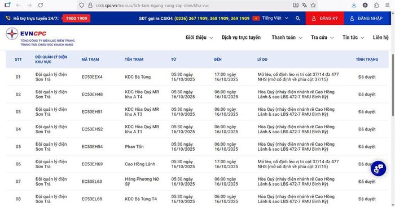
Task: Open the Tiếng Việt language dropdown
Action: click(275, 18)
